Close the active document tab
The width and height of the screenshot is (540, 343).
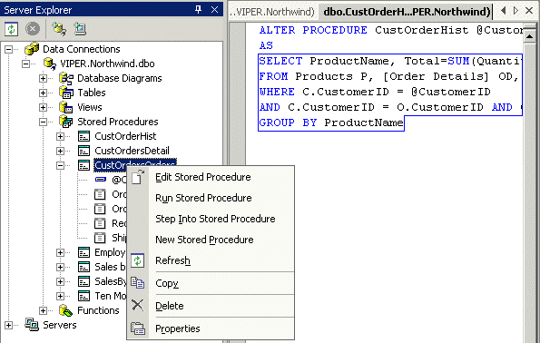[530, 11]
